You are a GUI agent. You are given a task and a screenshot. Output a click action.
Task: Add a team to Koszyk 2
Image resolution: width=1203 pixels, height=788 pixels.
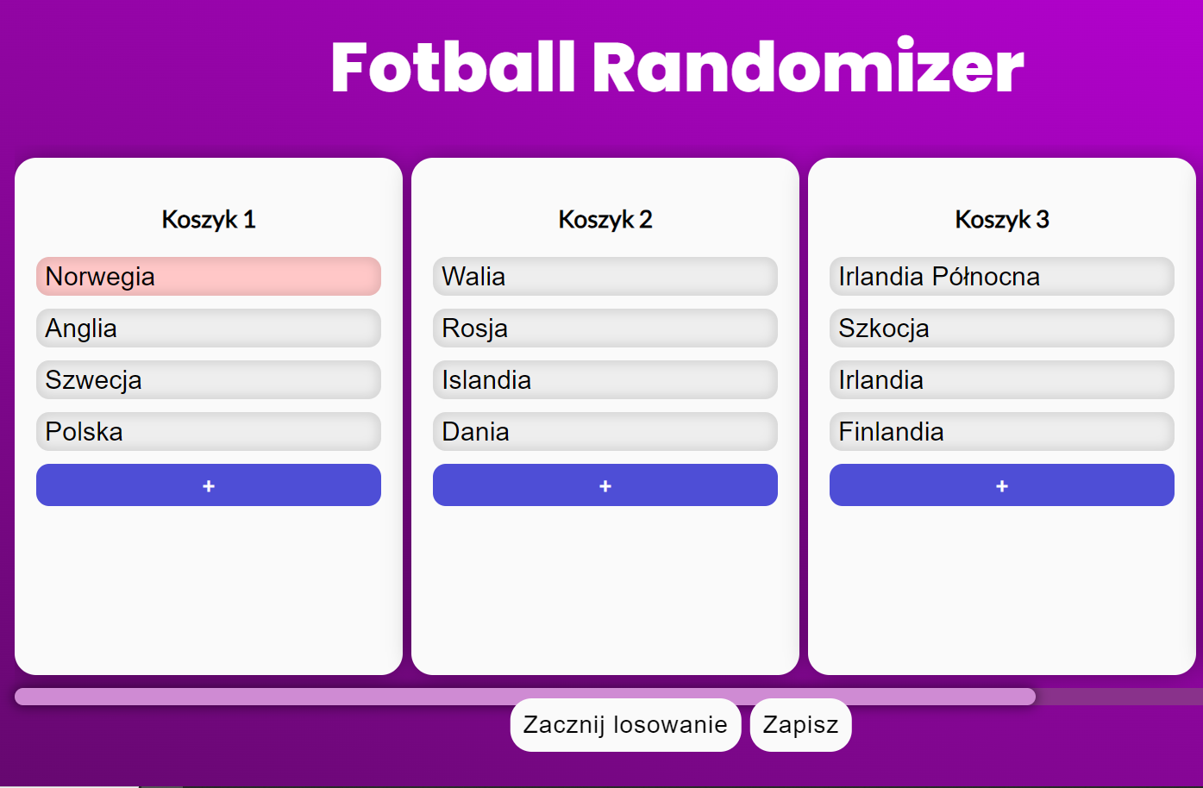point(605,485)
